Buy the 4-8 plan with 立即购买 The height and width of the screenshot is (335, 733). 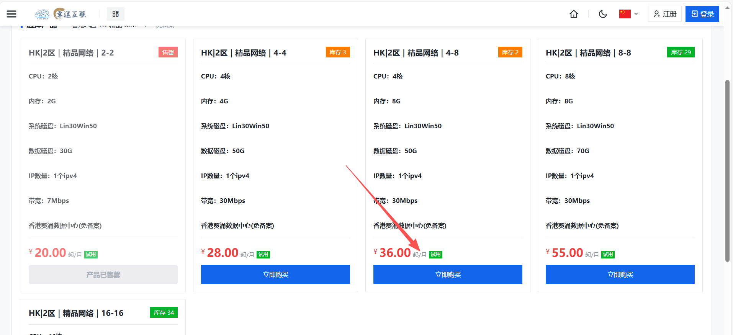(x=448, y=275)
